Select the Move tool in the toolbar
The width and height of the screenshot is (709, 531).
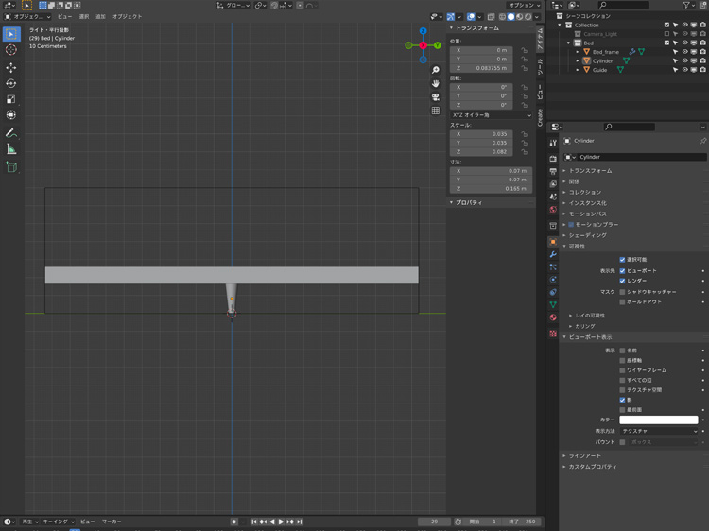click(11, 68)
